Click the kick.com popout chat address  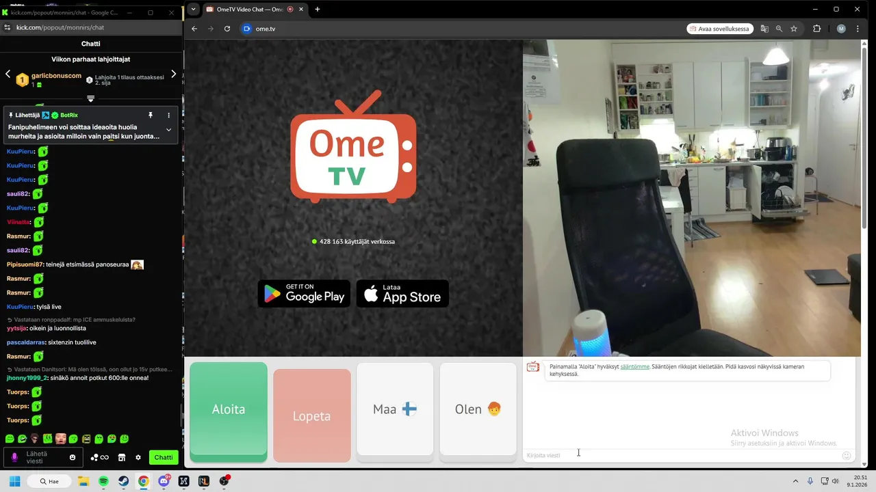pos(60,27)
